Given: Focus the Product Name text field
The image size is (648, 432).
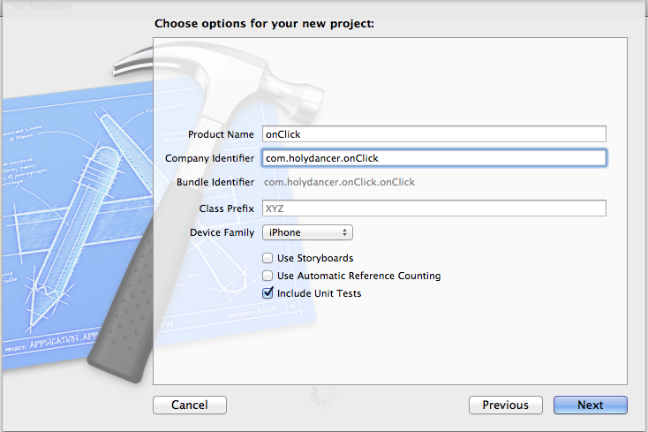Looking at the screenshot, I should (x=434, y=134).
